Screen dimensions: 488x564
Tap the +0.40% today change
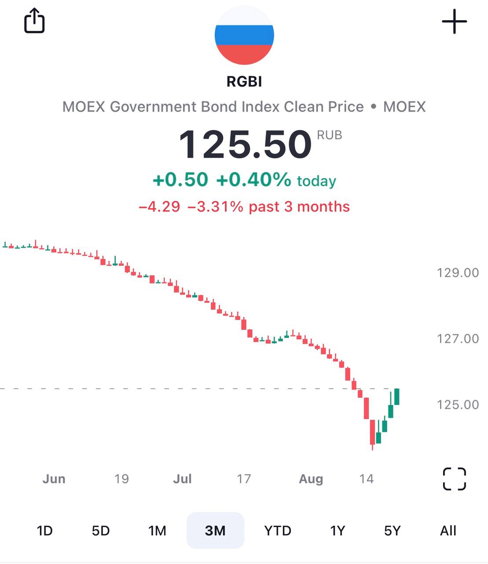tap(253, 180)
